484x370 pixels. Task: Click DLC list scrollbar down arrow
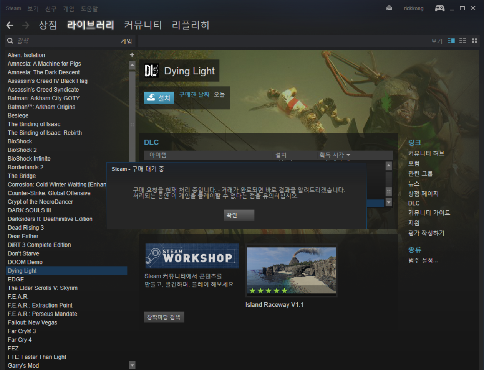click(388, 202)
